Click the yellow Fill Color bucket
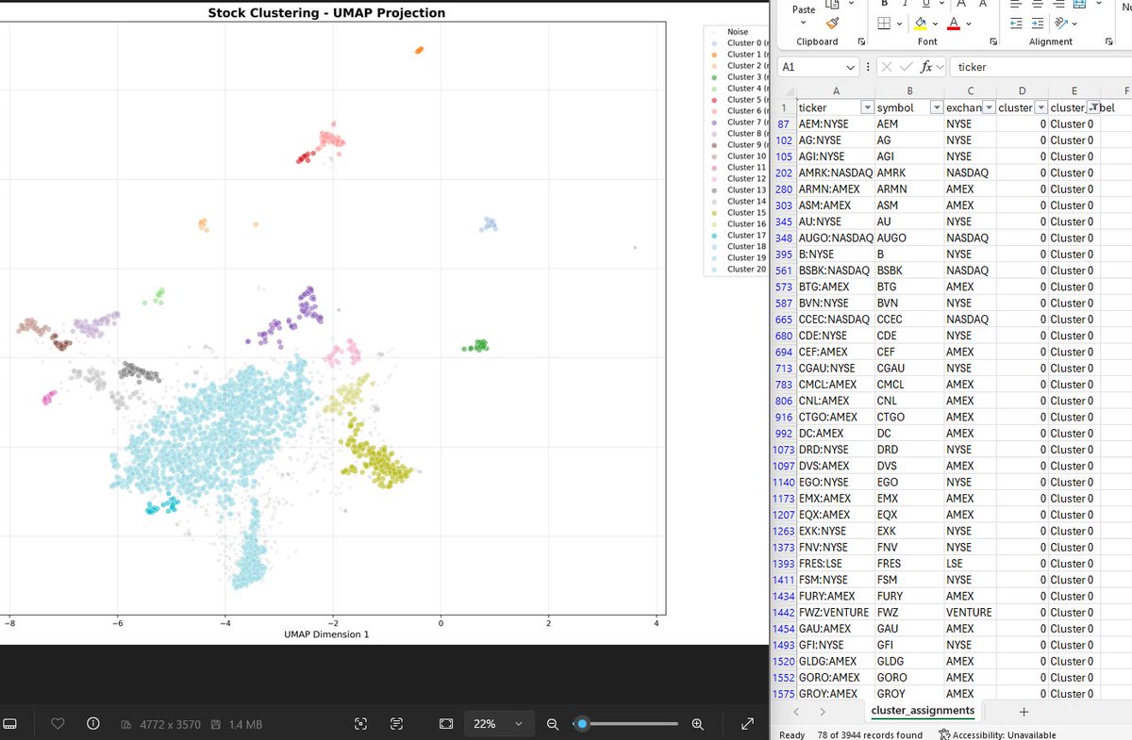 (x=920, y=24)
